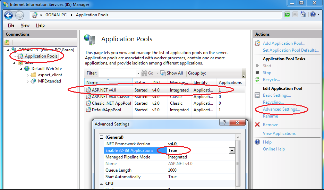The height and width of the screenshot is (190, 324).
Task: Click Set Application Pool Defaults link
Action: click(291, 50)
